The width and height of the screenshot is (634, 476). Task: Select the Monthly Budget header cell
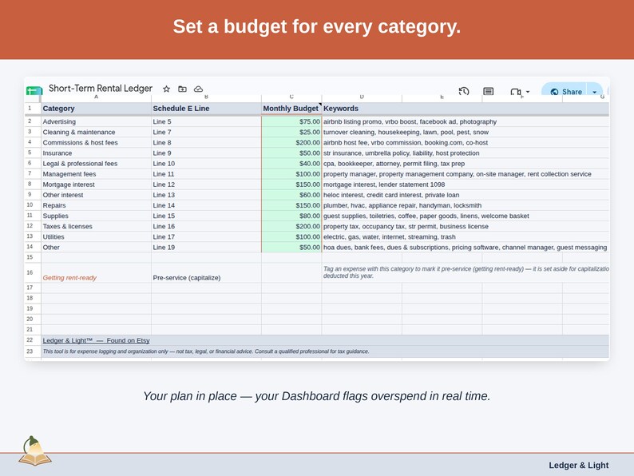click(291, 109)
